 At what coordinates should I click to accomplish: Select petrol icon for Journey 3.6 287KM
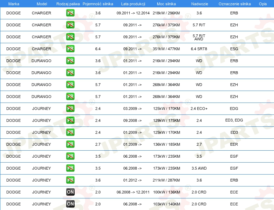pos(70,180)
